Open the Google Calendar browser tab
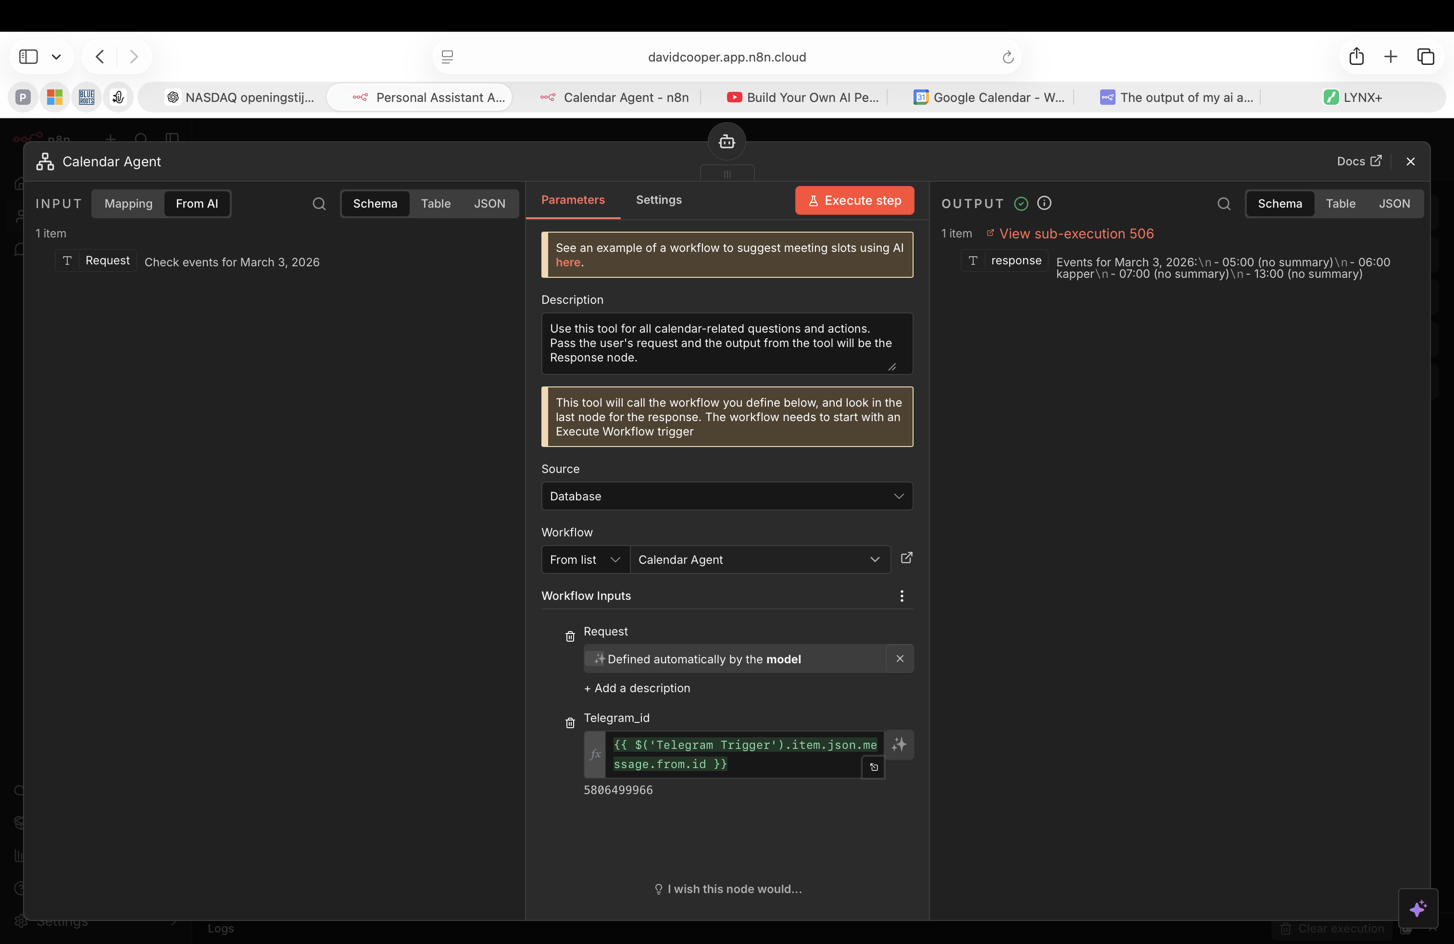Image resolution: width=1454 pixels, height=944 pixels. (990, 98)
